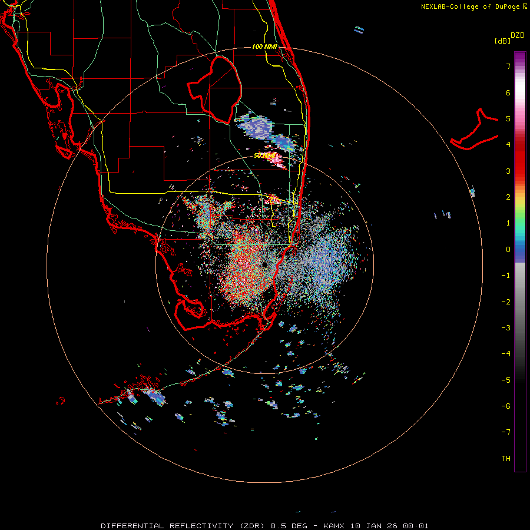Screen dimensions: 530x530
Task: Click the DZD product label above the scale
Action: tap(518, 35)
